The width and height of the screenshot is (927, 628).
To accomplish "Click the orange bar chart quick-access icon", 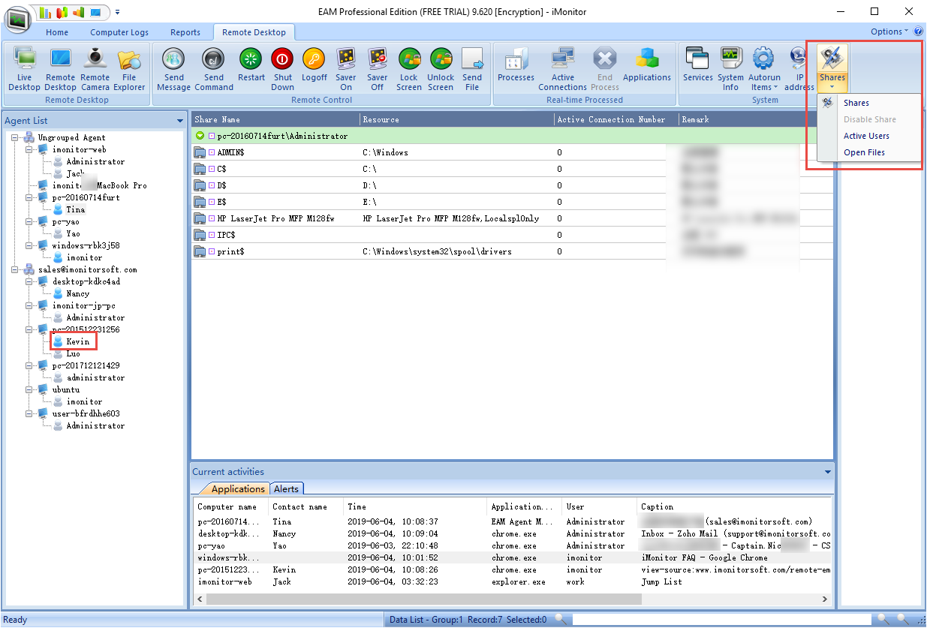I will 78,12.
